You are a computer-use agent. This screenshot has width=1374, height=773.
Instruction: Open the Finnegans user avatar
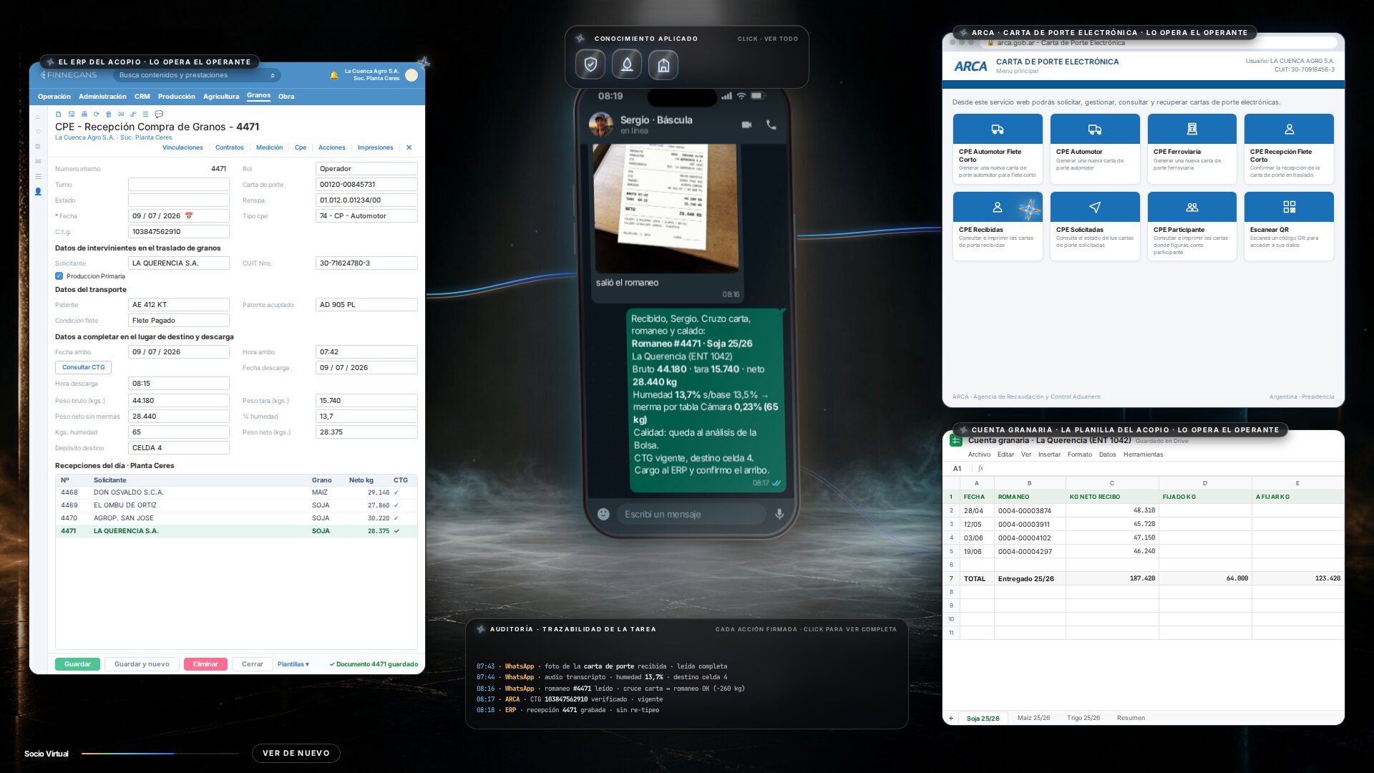[411, 75]
